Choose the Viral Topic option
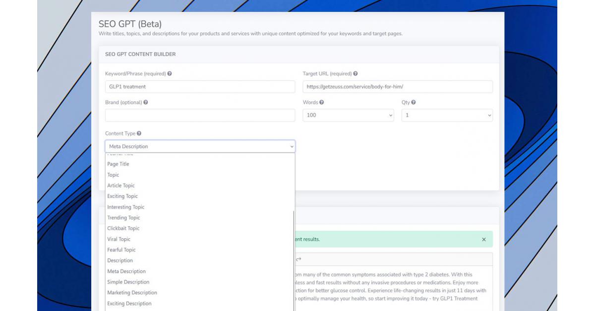The image size is (595, 311). click(x=119, y=239)
